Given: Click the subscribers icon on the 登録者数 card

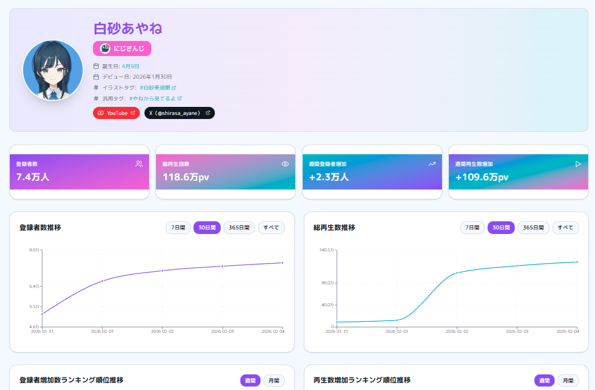Looking at the screenshot, I should click(139, 164).
